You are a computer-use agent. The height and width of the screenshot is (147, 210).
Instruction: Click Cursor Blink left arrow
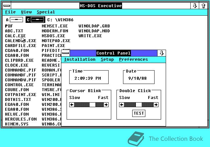[x=72, y=105]
